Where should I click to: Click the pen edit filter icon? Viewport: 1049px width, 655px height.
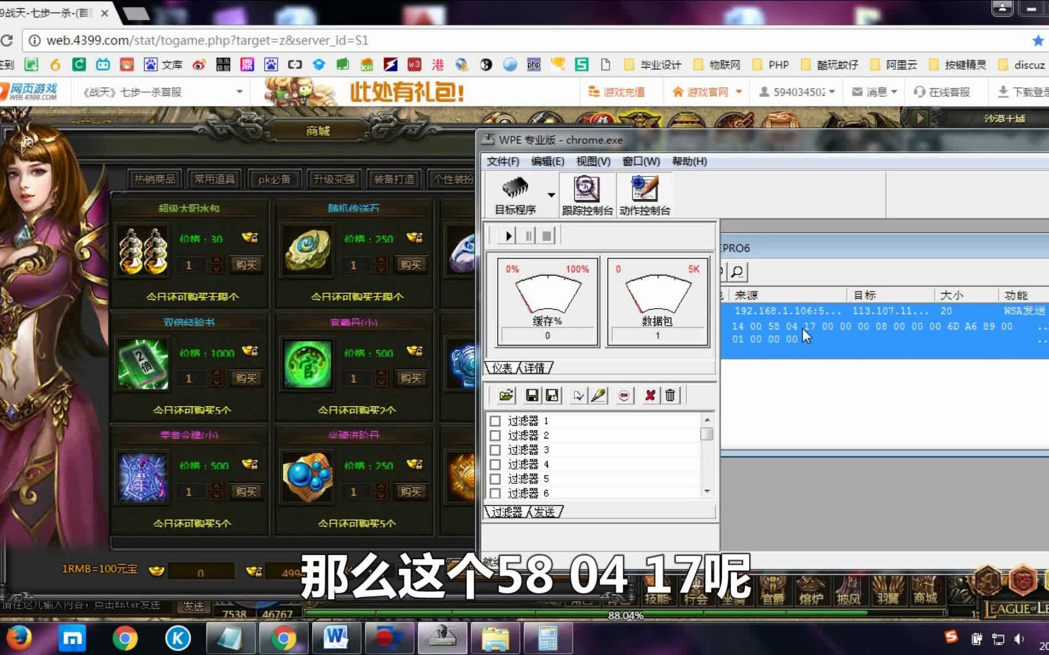(x=599, y=395)
